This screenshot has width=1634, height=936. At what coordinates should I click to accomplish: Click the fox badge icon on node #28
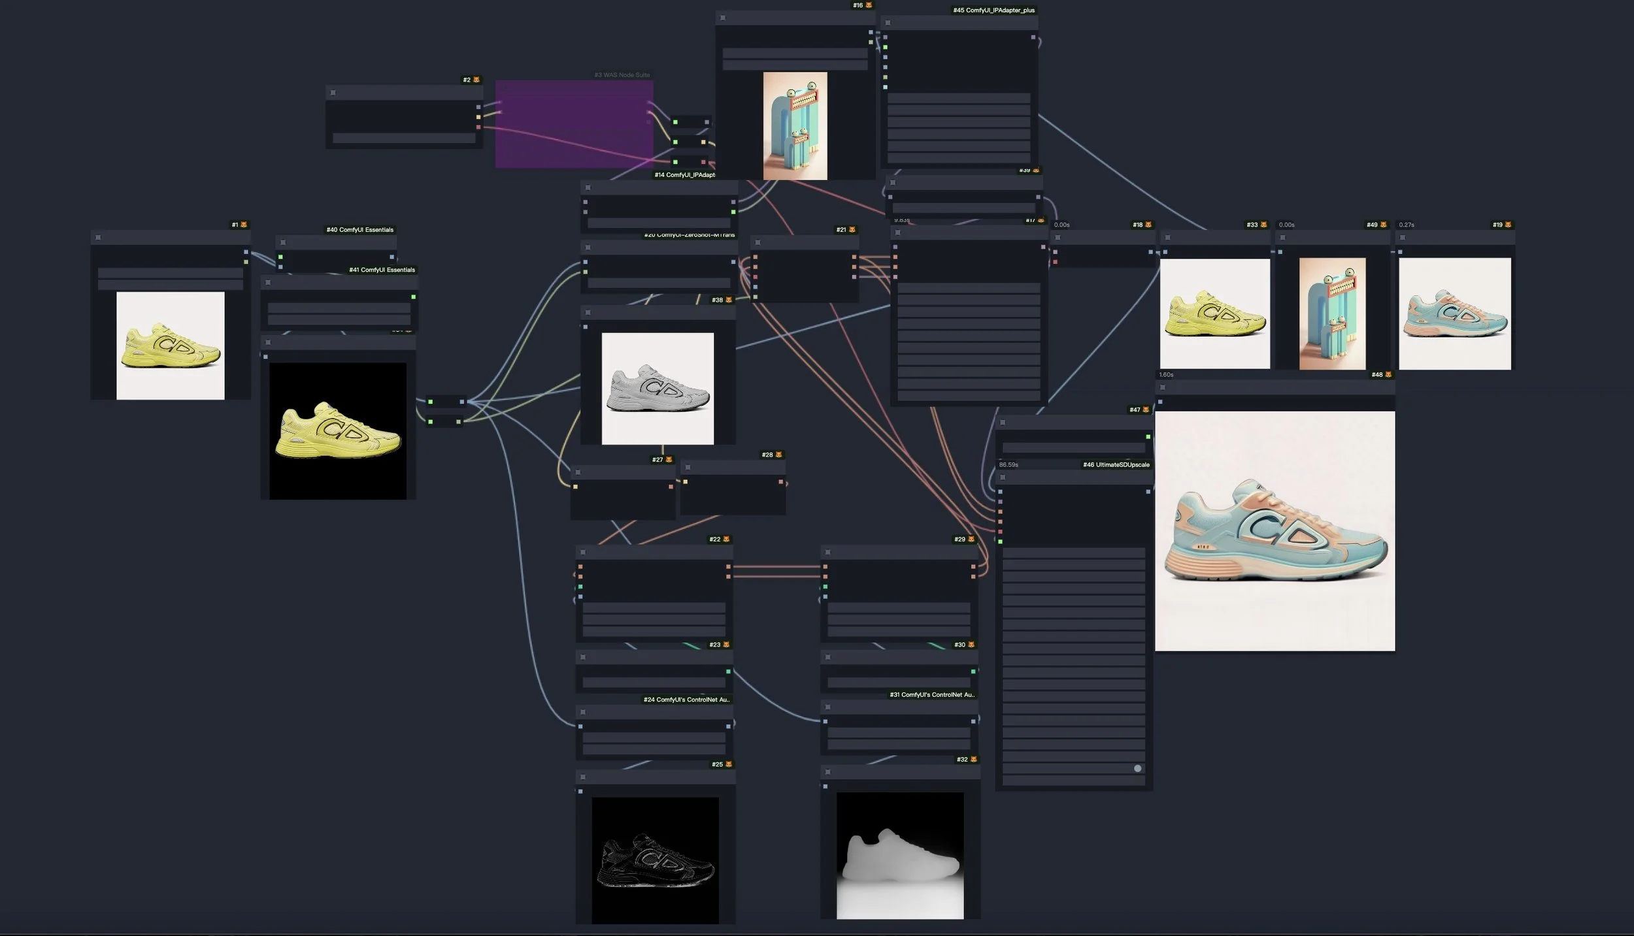[x=778, y=455]
